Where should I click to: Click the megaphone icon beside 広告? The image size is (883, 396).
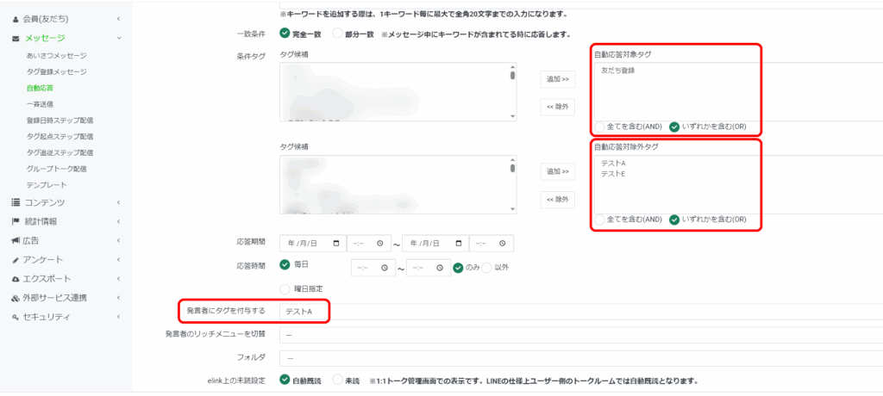click(16, 240)
